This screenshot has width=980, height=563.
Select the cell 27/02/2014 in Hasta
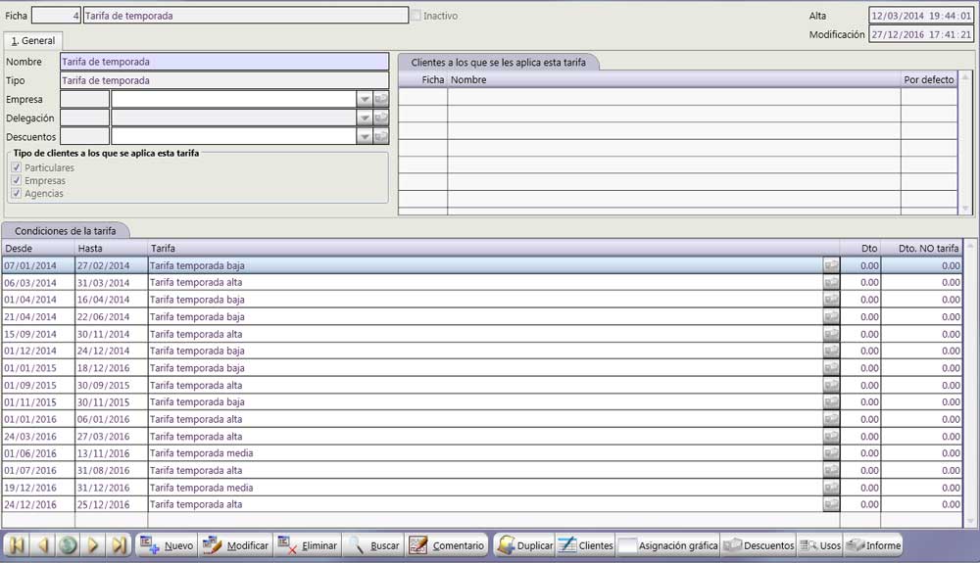click(x=112, y=266)
